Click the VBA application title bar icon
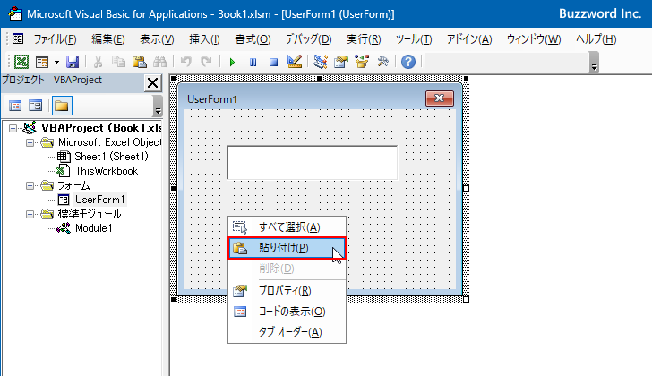This screenshot has width=652, height=376. (15, 13)
